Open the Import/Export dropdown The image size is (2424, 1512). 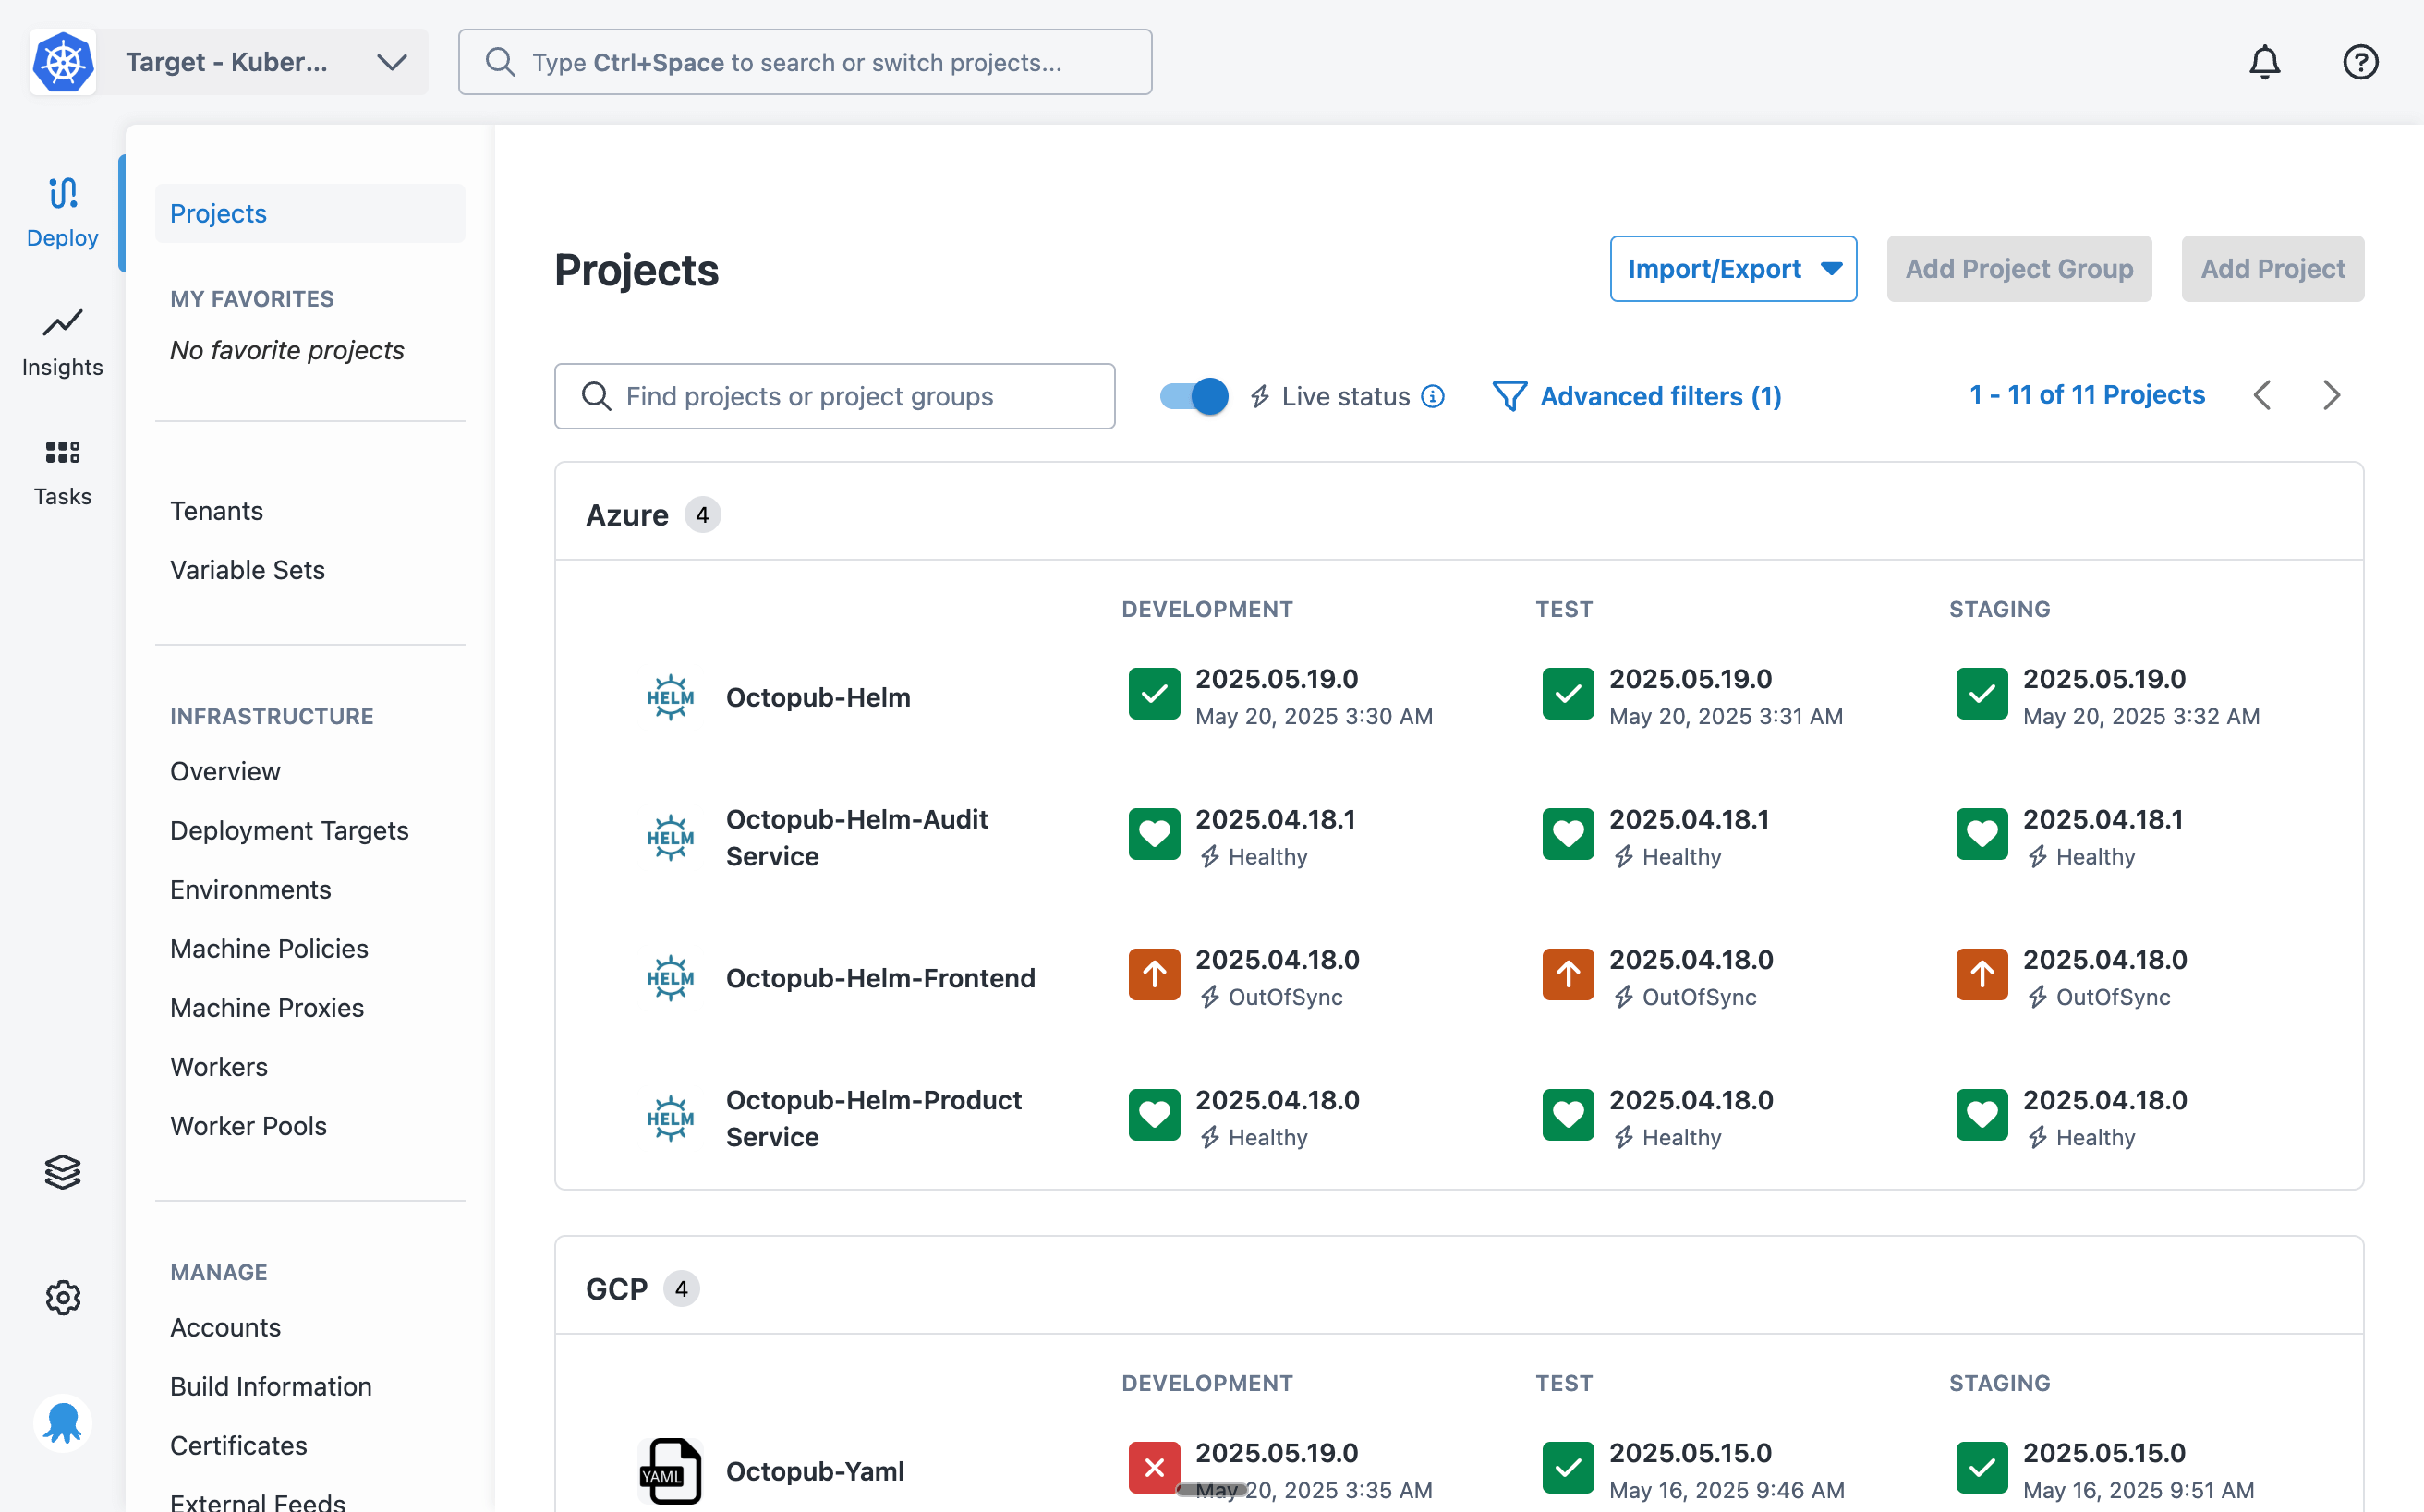coord(1733,268)
